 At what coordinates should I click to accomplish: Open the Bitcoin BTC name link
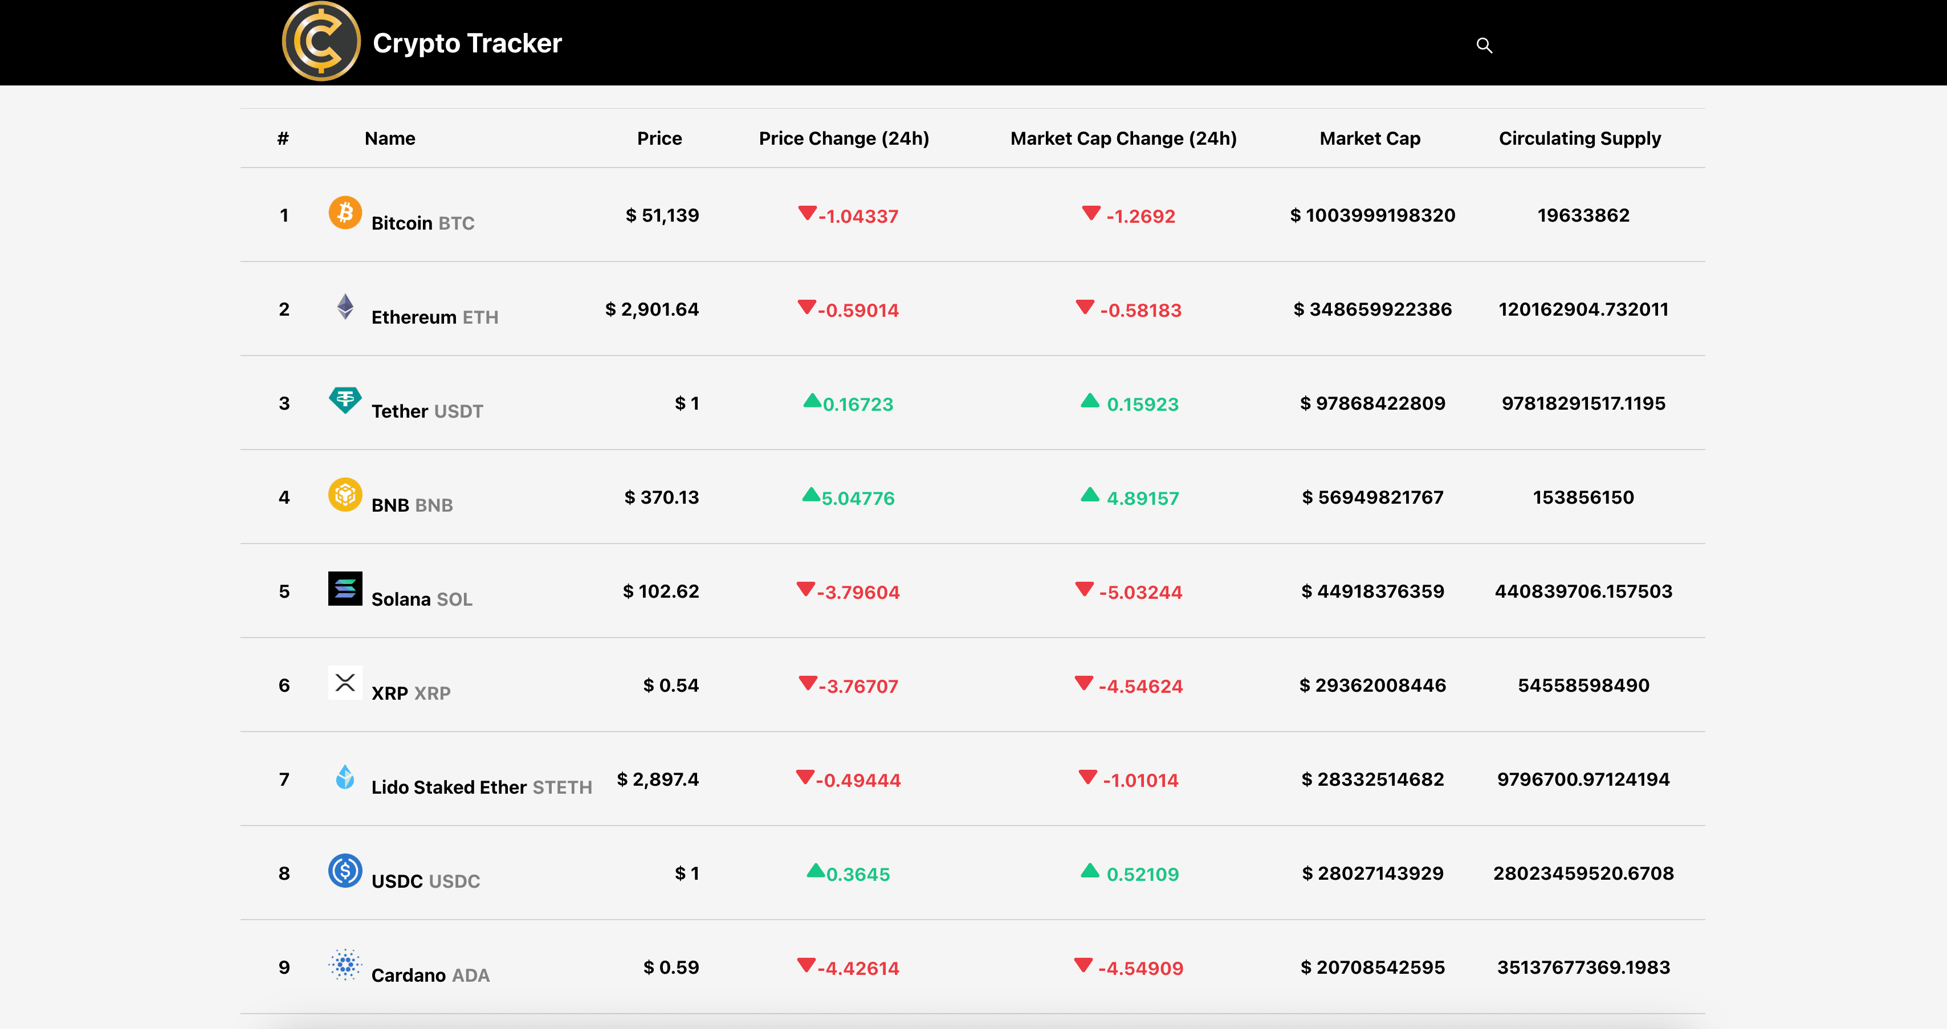(422, 223)
